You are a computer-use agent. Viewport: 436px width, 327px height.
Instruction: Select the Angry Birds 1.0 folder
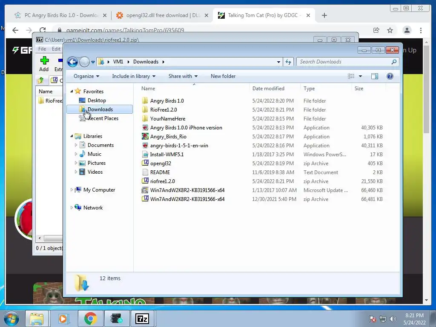pos(167,100)
